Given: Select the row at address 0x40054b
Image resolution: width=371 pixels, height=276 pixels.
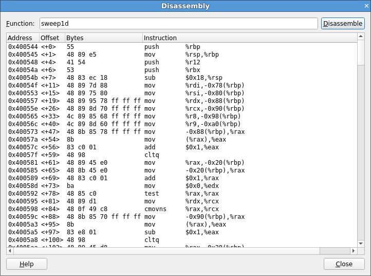Looking at the screenshot, I should pyautogui.click(x=154, y=78).
